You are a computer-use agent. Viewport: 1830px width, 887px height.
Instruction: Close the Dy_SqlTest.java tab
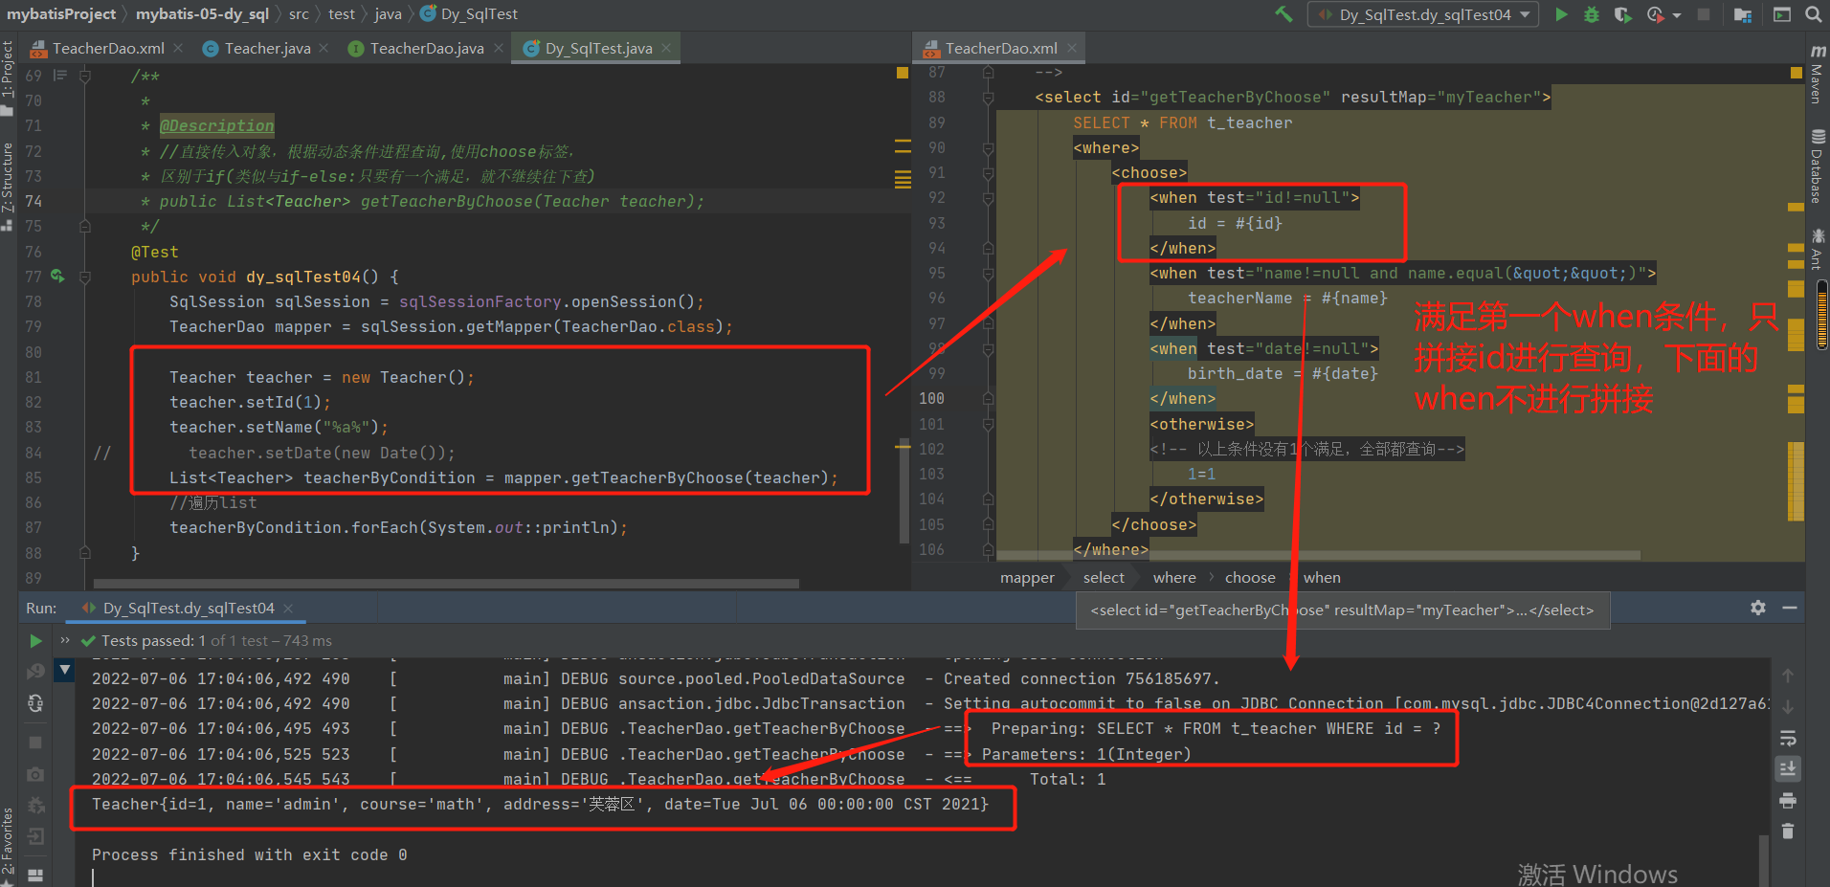click(666, 48)
